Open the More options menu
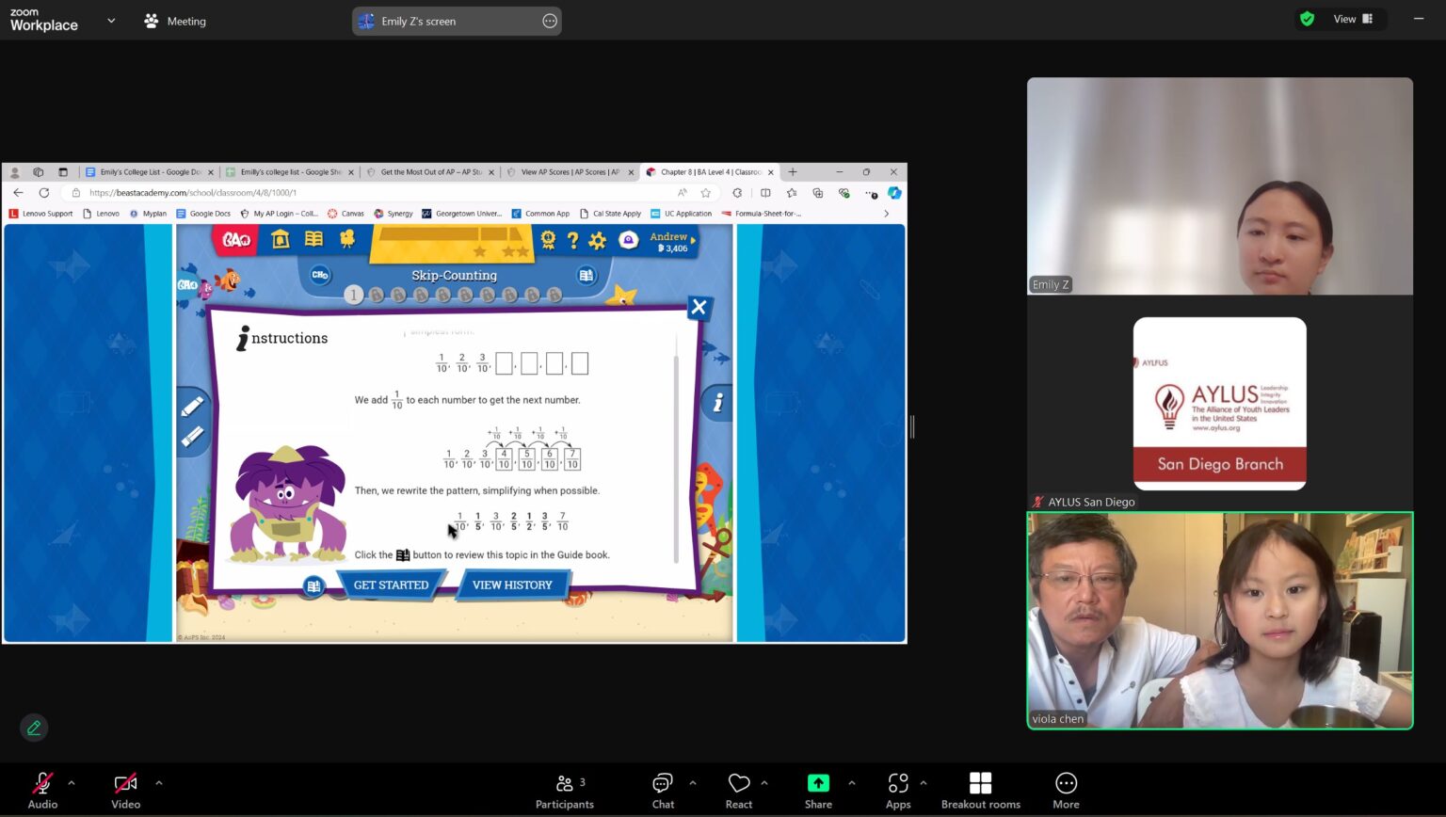Image resolution: width=1446 pixels, height=817 pixels. [1066, 790]
